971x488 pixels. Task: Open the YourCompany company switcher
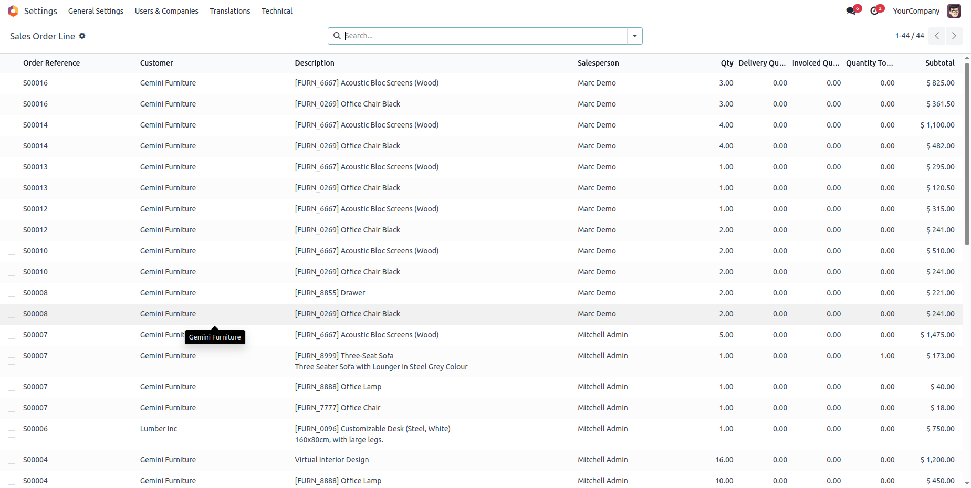916,11
